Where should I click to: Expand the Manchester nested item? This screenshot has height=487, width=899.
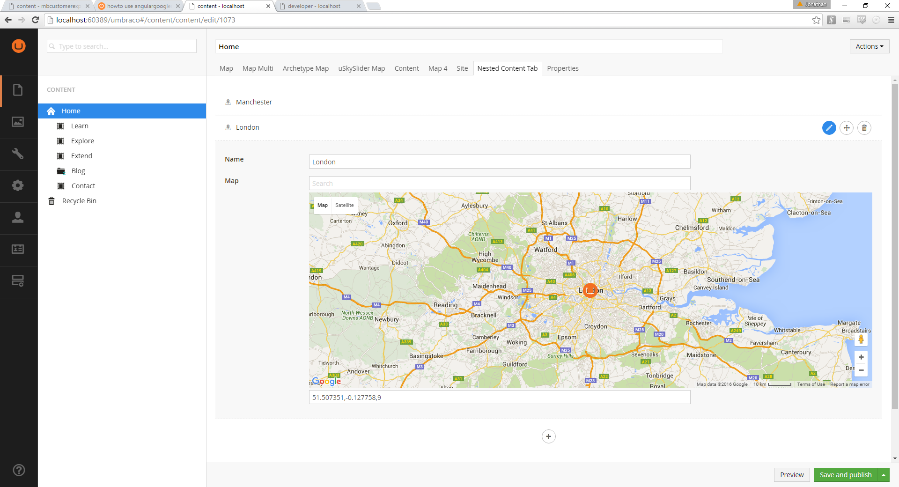(548, 102)
